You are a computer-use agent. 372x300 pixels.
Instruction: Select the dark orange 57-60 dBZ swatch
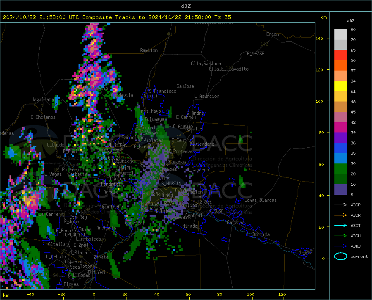pyautogui.click(x=341, y=66)
